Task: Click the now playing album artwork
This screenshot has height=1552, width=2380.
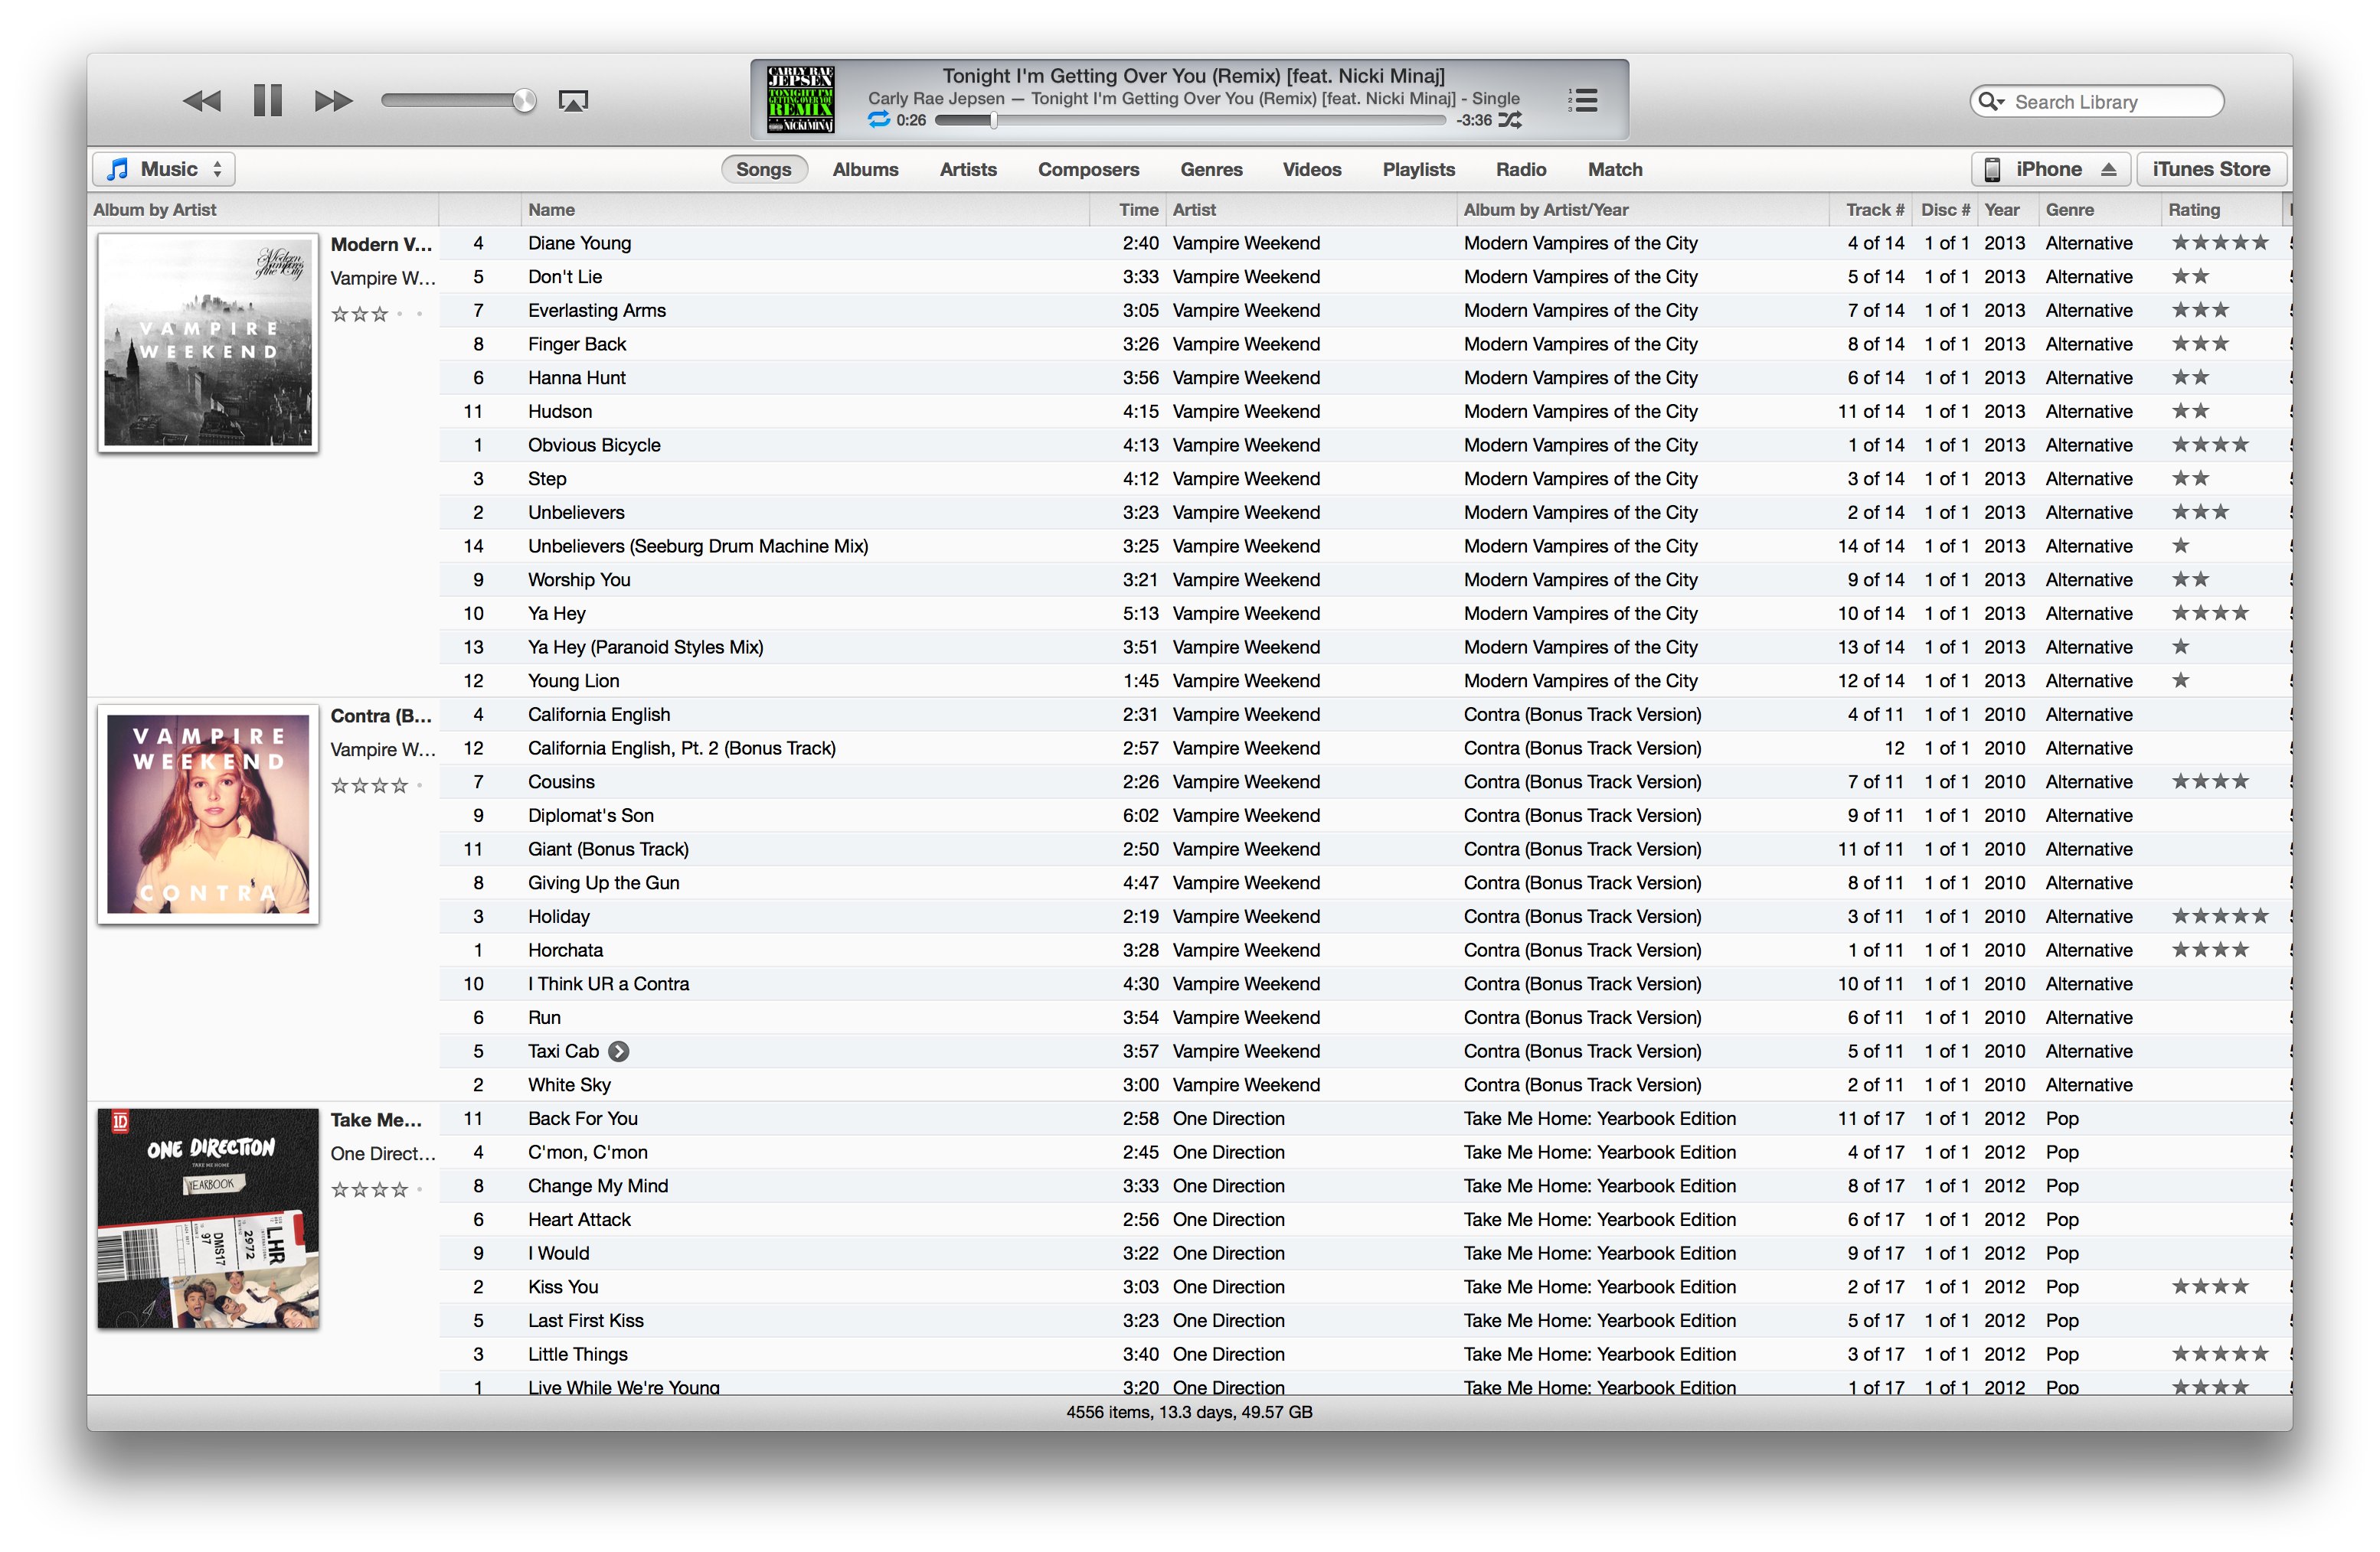Action: pyautogui.click(x=800, y=100)
